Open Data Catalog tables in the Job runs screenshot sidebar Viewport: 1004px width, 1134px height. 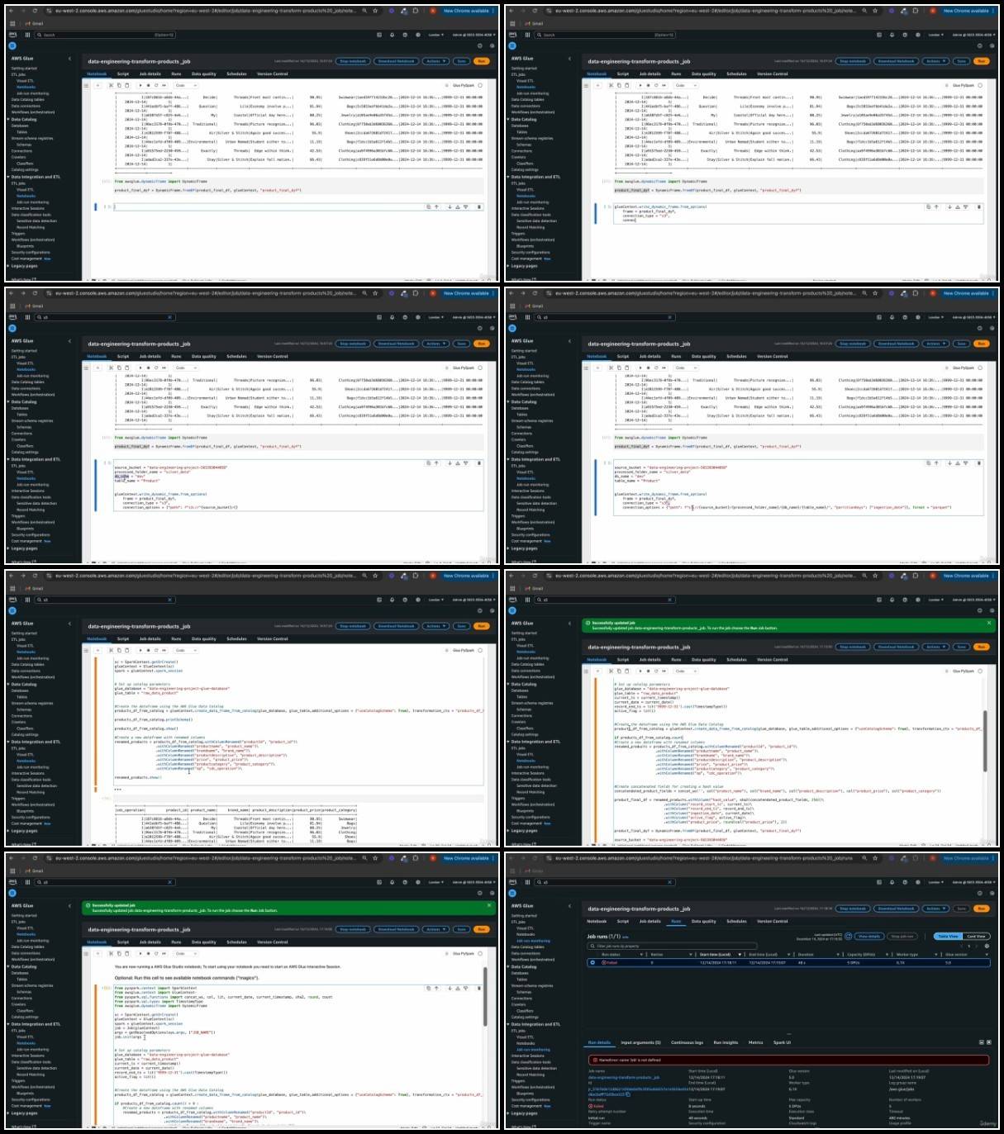528,947
